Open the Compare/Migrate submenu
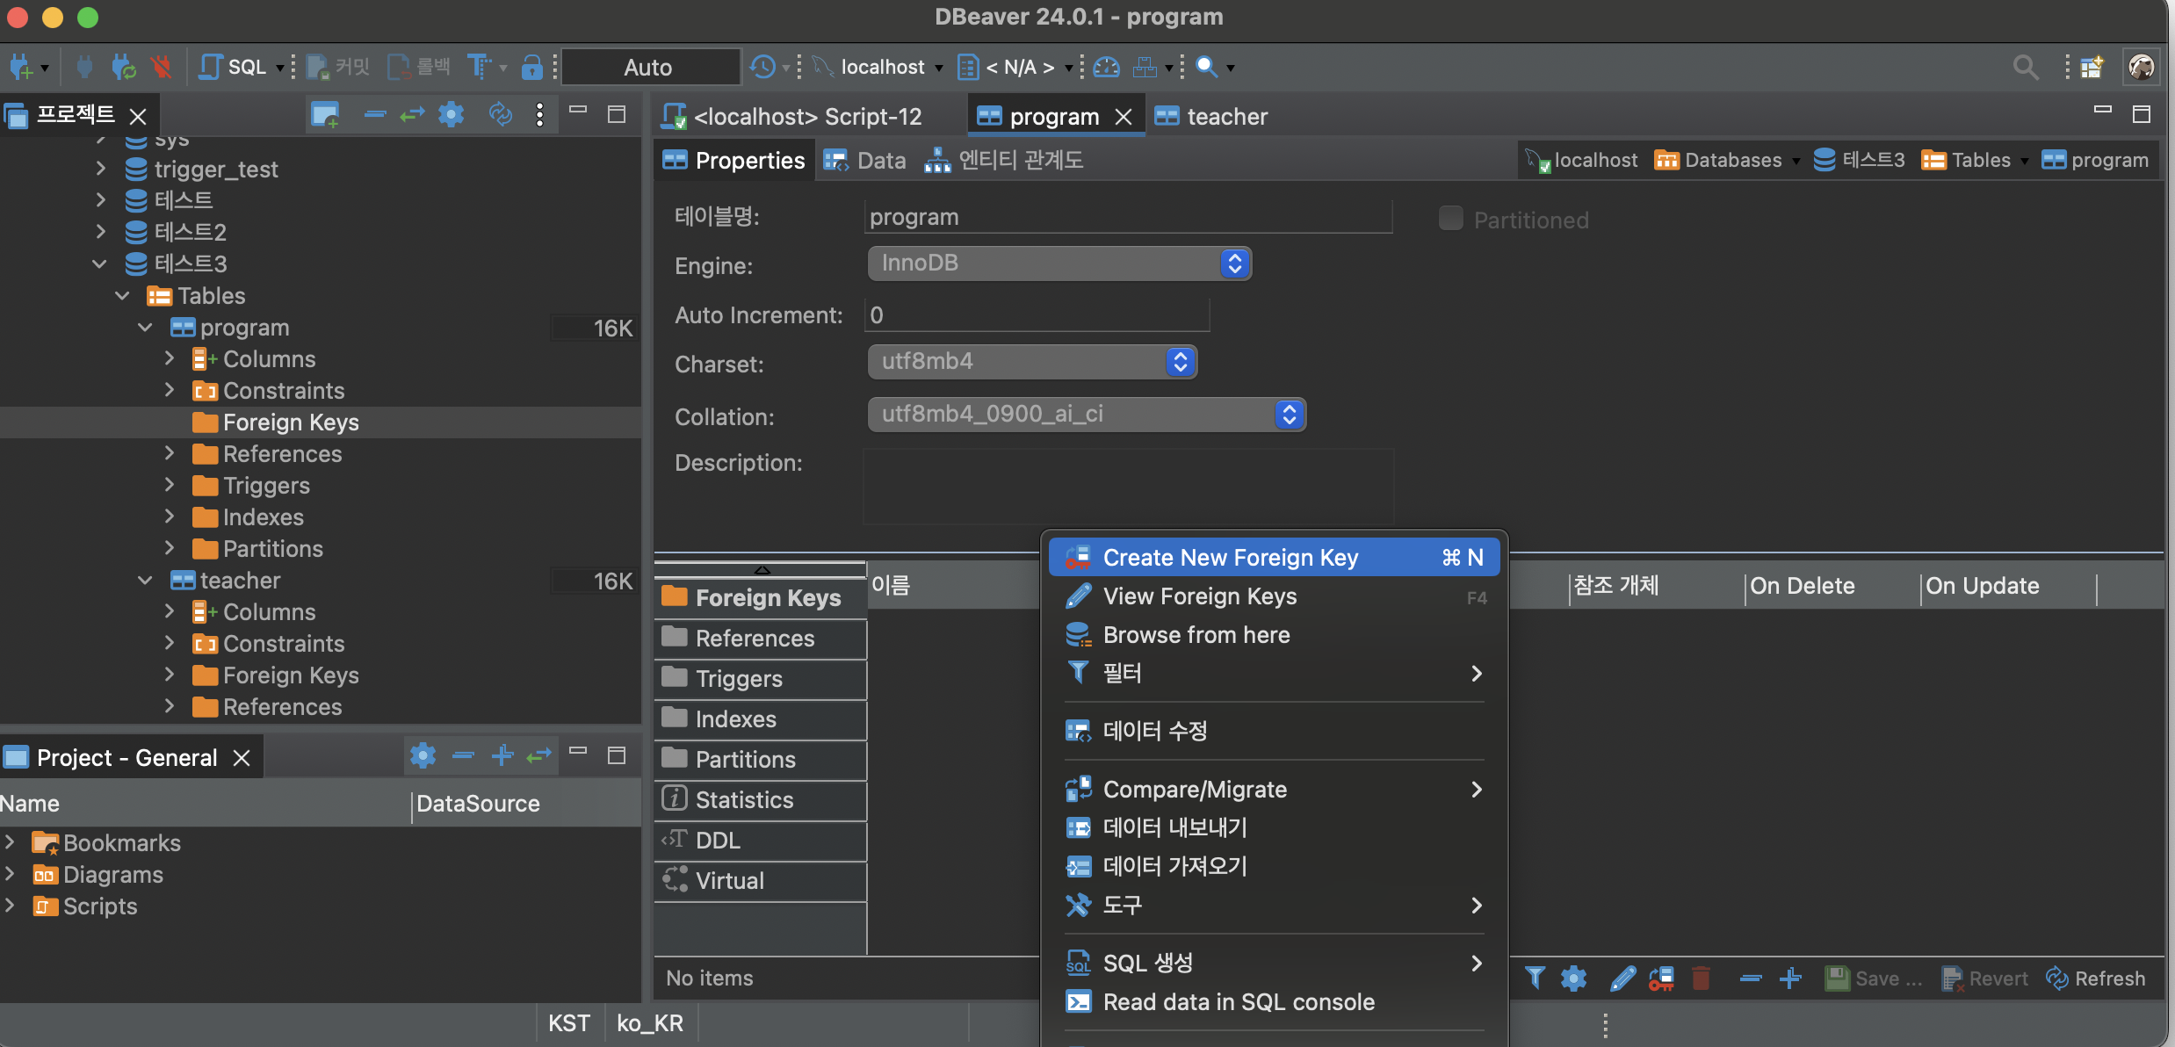This screenshot has height=1047, width=2175. (1274, 790)
